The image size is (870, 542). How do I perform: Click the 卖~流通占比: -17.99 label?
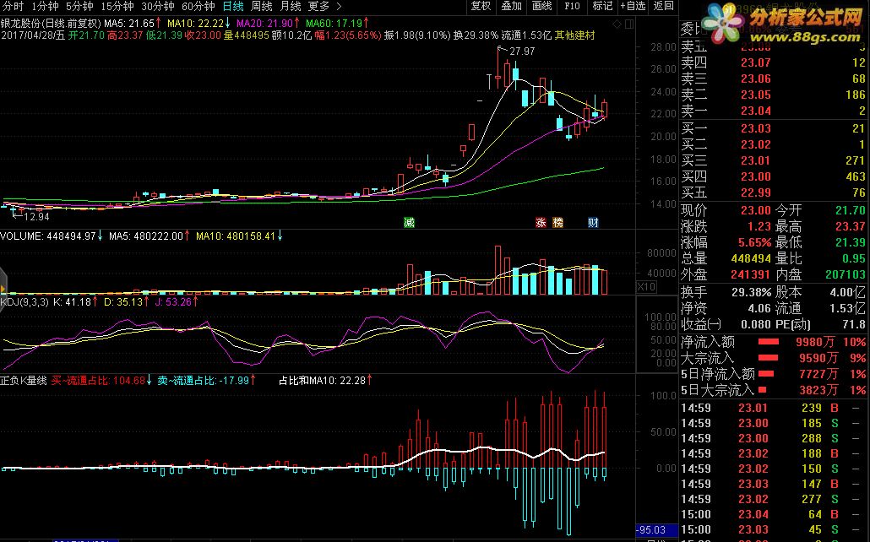click(208, 381)
